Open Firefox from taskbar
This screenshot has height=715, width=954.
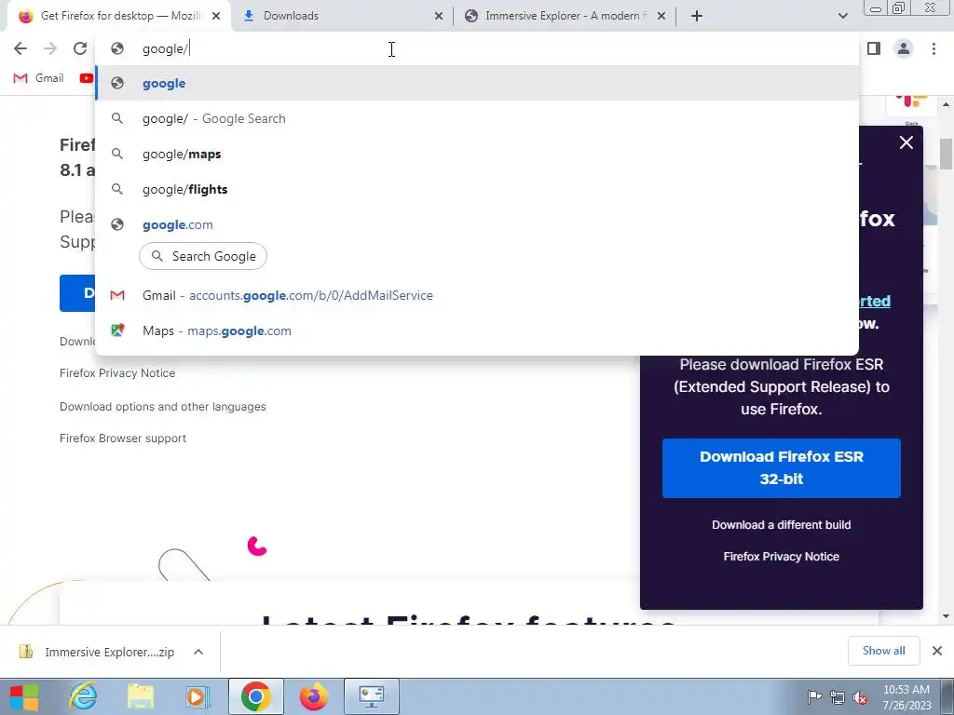point(314,696)
